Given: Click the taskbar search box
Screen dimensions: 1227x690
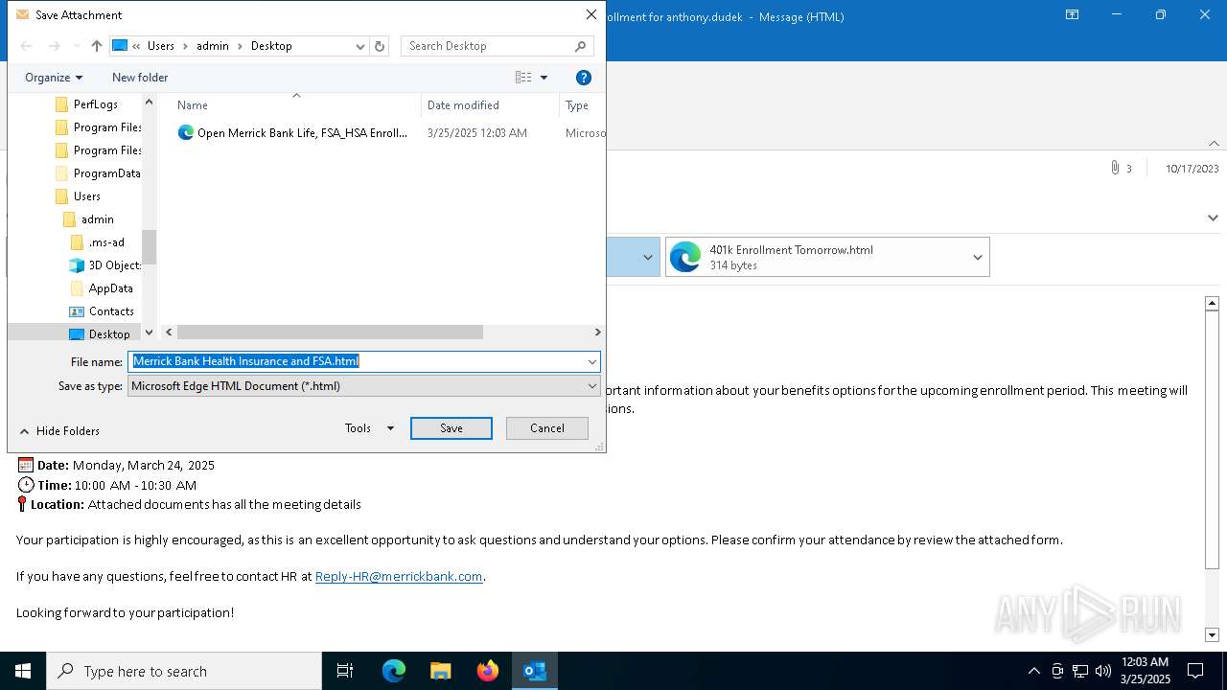Looking at the screenshot, I should (184, 671).
